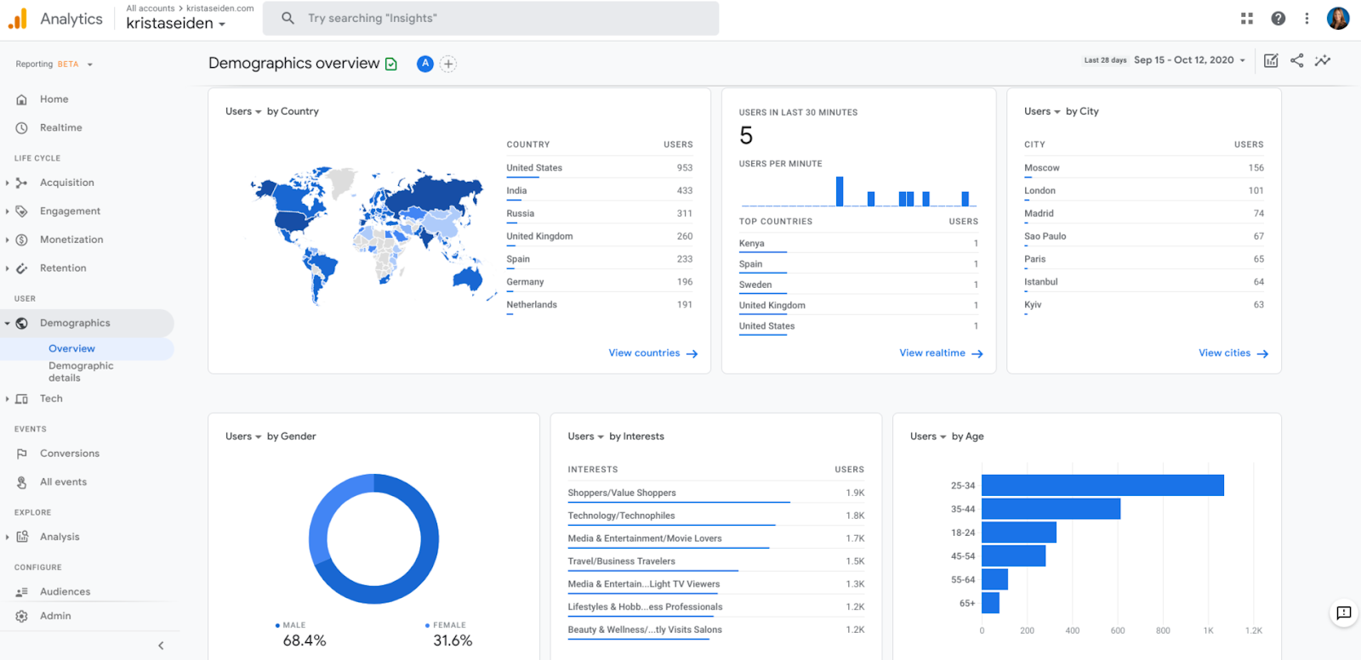The width and height of the screenshot is (1361, 660).
Task: Click the Engagement tag icon
Action: click(x=22, y=212)
